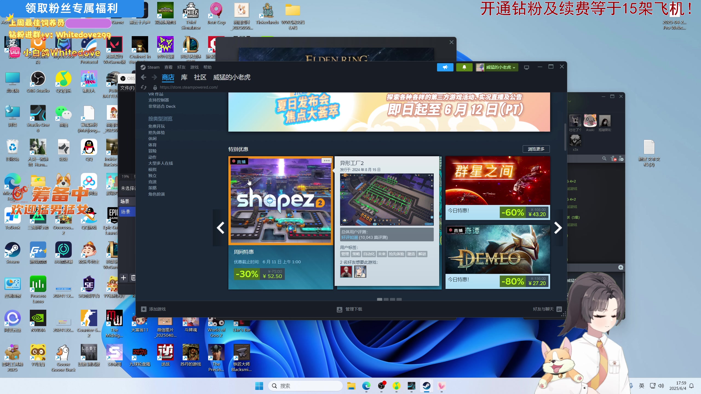Browse the 角色扮演 category

pyautogui.click(x=157, y=194)
